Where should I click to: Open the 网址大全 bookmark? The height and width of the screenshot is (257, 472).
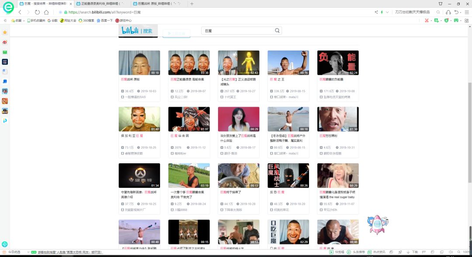click(x=68, y=20)
